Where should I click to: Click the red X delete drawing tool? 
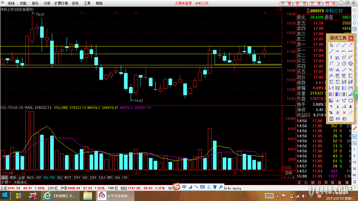(x=344, y=112)
